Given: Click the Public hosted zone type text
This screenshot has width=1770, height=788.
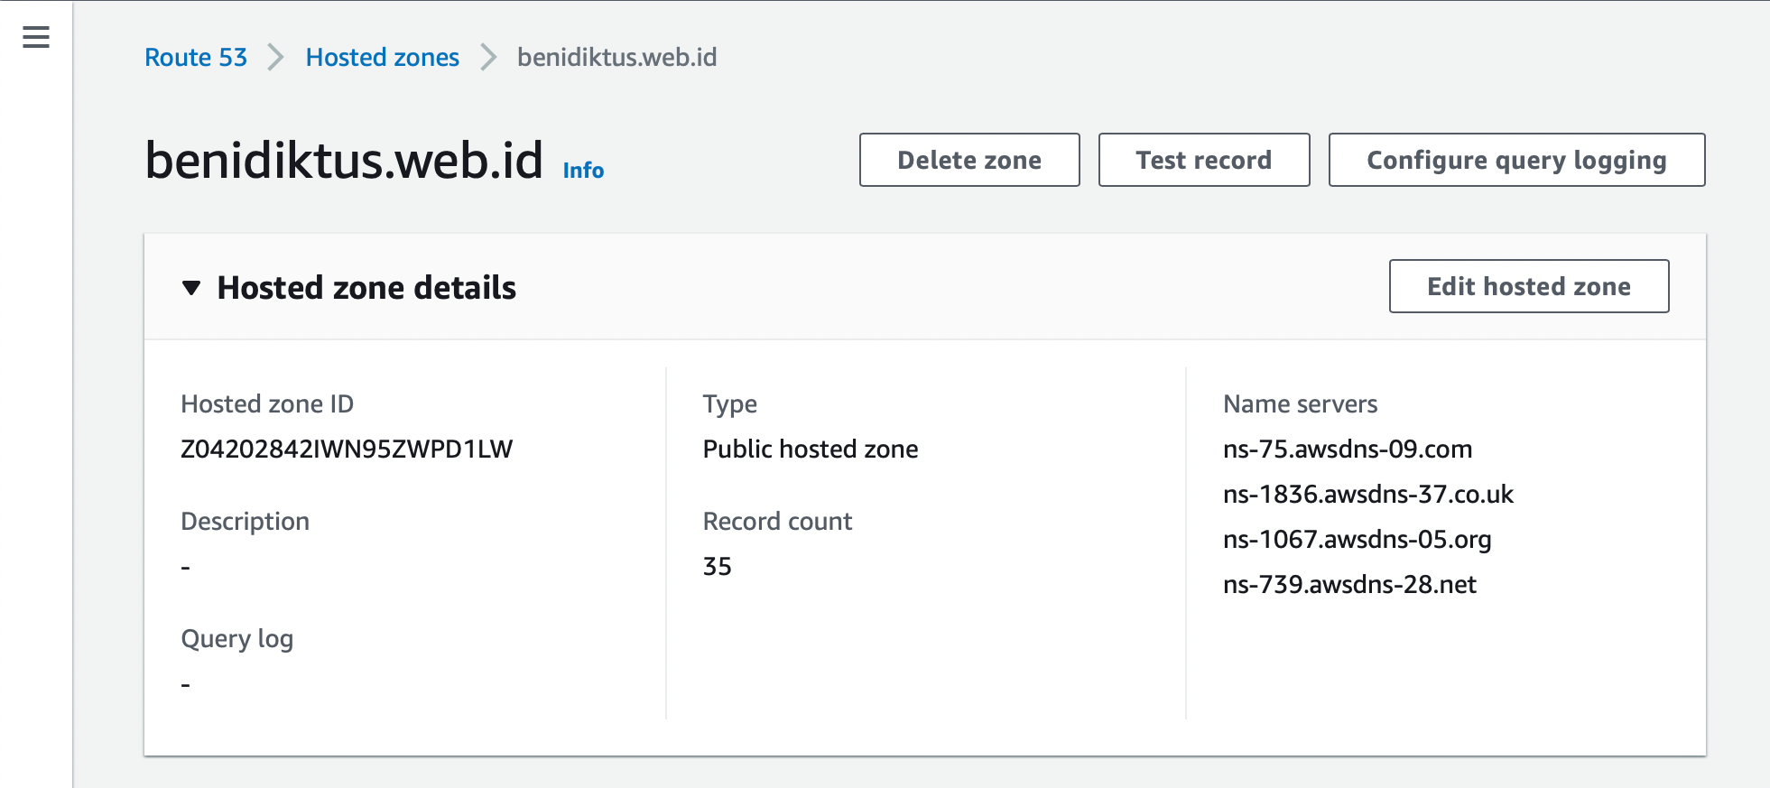Looking at the screenshot, I should tap(811, 449).
